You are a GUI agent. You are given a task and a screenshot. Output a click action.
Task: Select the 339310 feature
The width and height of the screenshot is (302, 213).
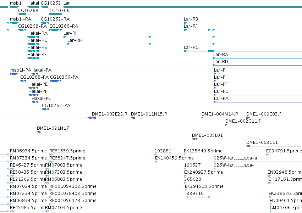[x=195, y=194]
